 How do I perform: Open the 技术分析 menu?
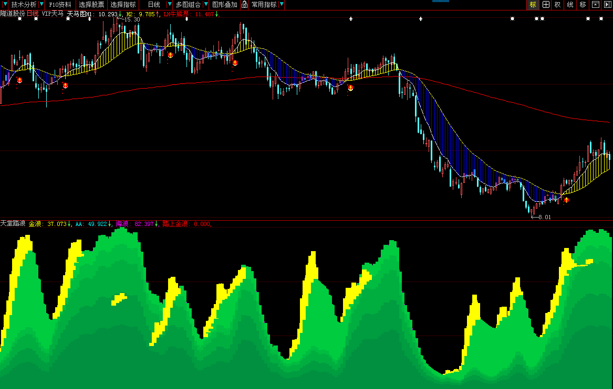point(24,5)
